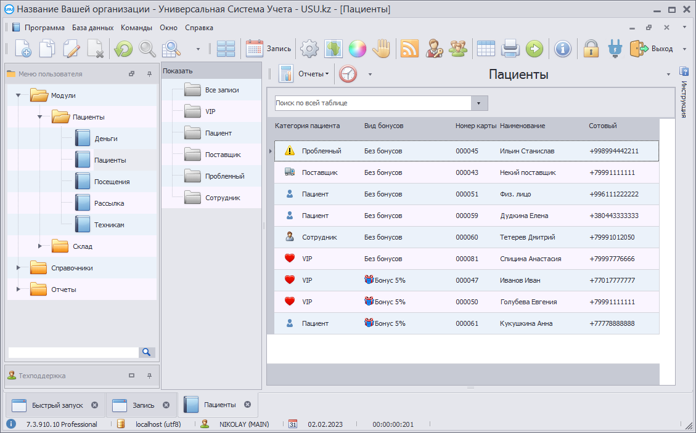Switch to the Запись tab
Viewport: 696px width, 433px height.
pos(142,405)
